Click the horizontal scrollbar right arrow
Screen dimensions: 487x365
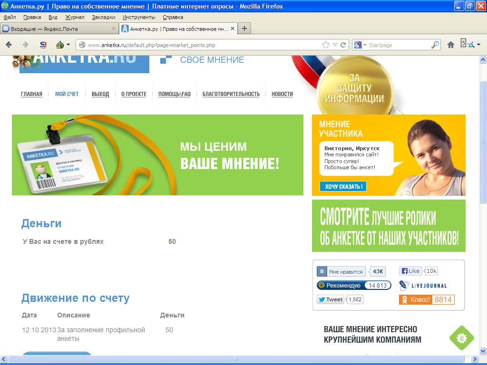474,359
